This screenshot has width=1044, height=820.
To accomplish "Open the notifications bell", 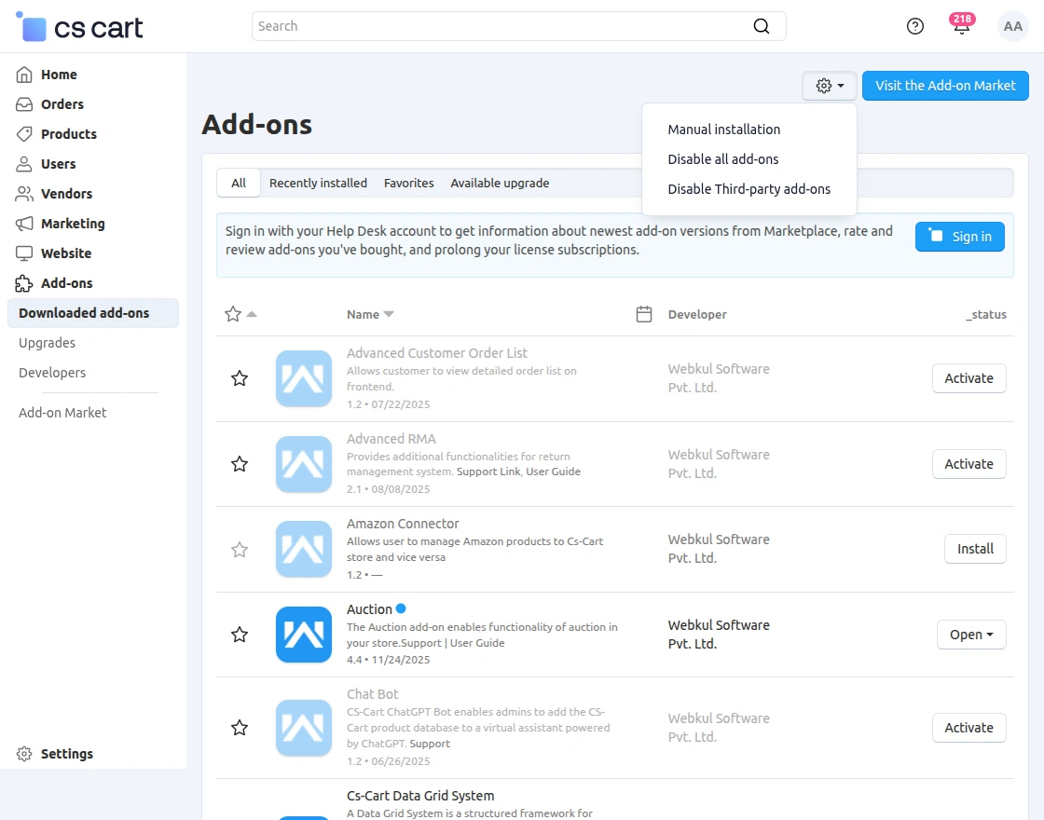I will 961,26.
